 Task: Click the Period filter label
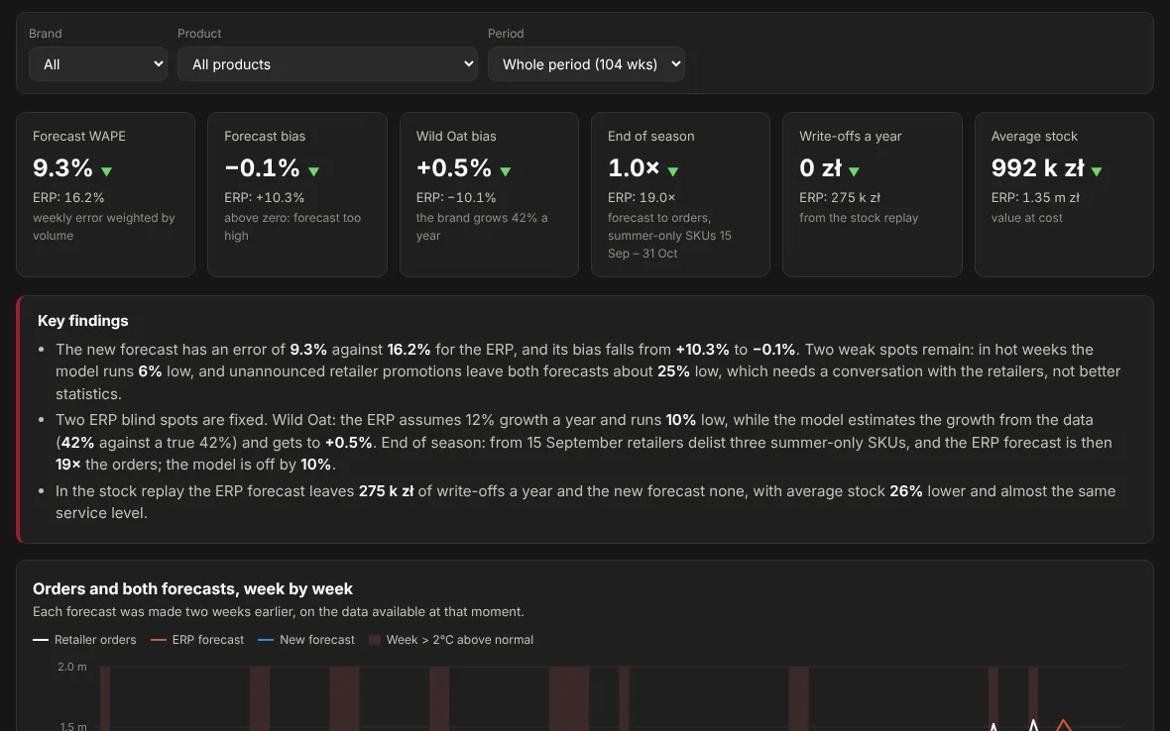[506, 34]
